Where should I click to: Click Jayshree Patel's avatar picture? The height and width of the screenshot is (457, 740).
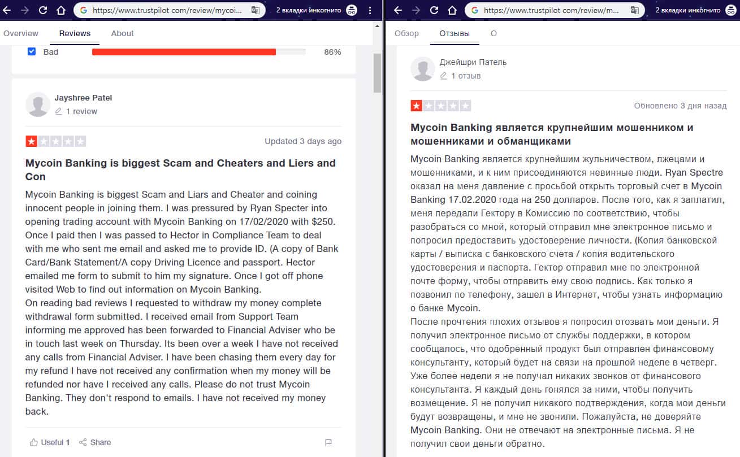click(x=38, y=105)
